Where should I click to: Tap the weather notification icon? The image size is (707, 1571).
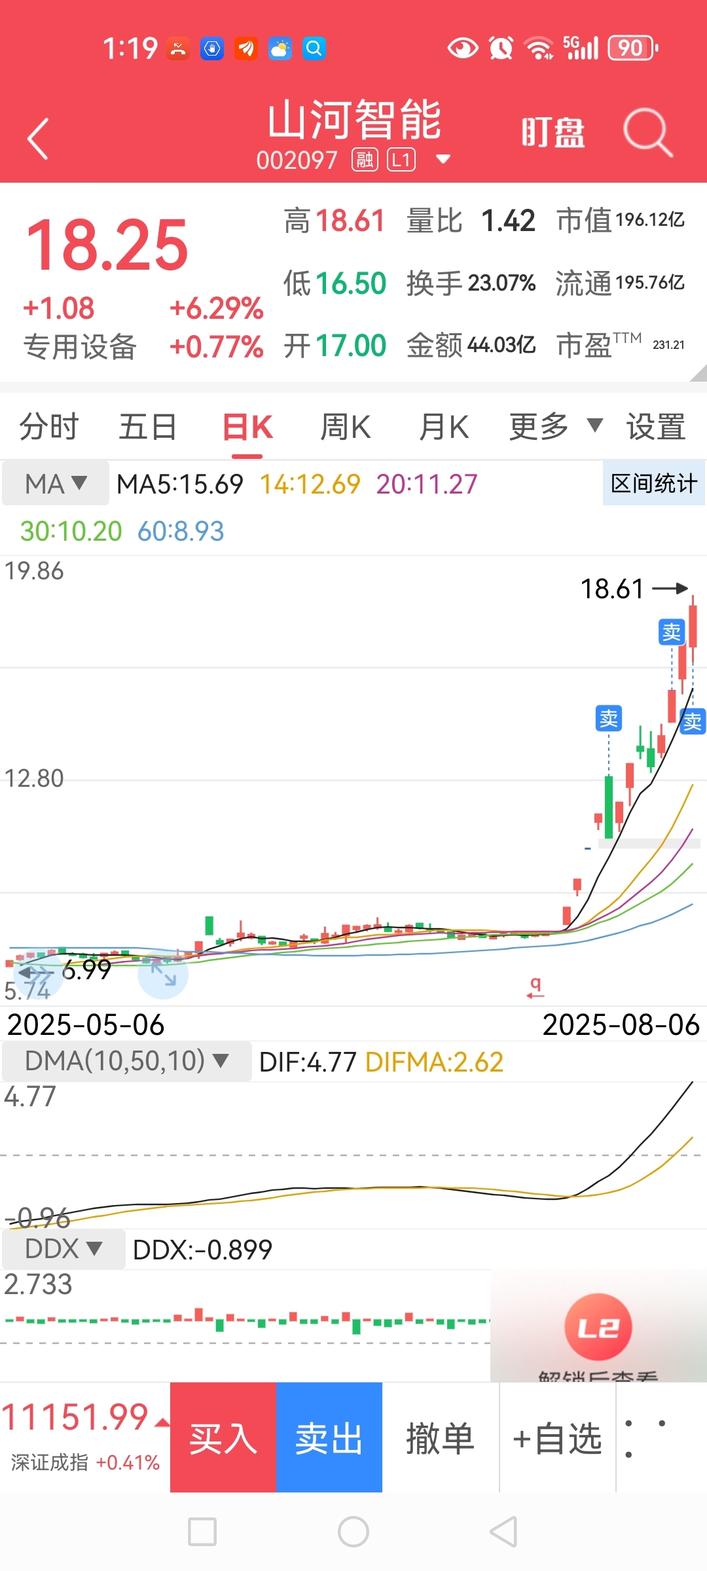coord(280,48)
